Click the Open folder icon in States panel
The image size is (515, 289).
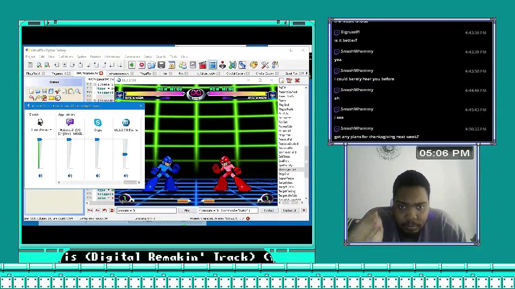coord(38,92)
